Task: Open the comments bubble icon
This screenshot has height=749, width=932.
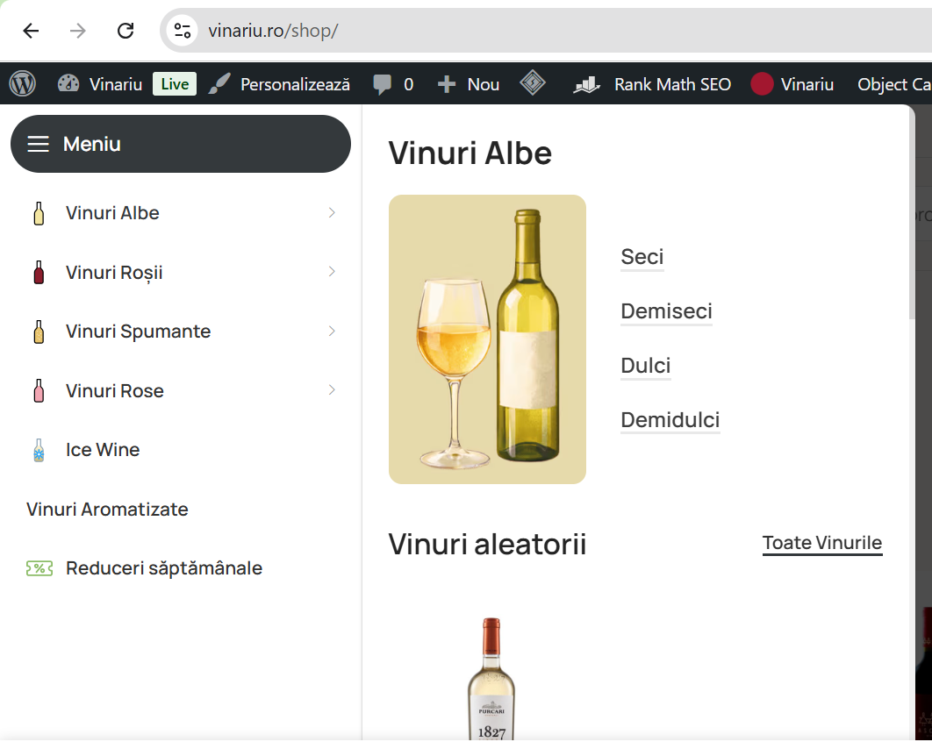Action: [382, 84]
